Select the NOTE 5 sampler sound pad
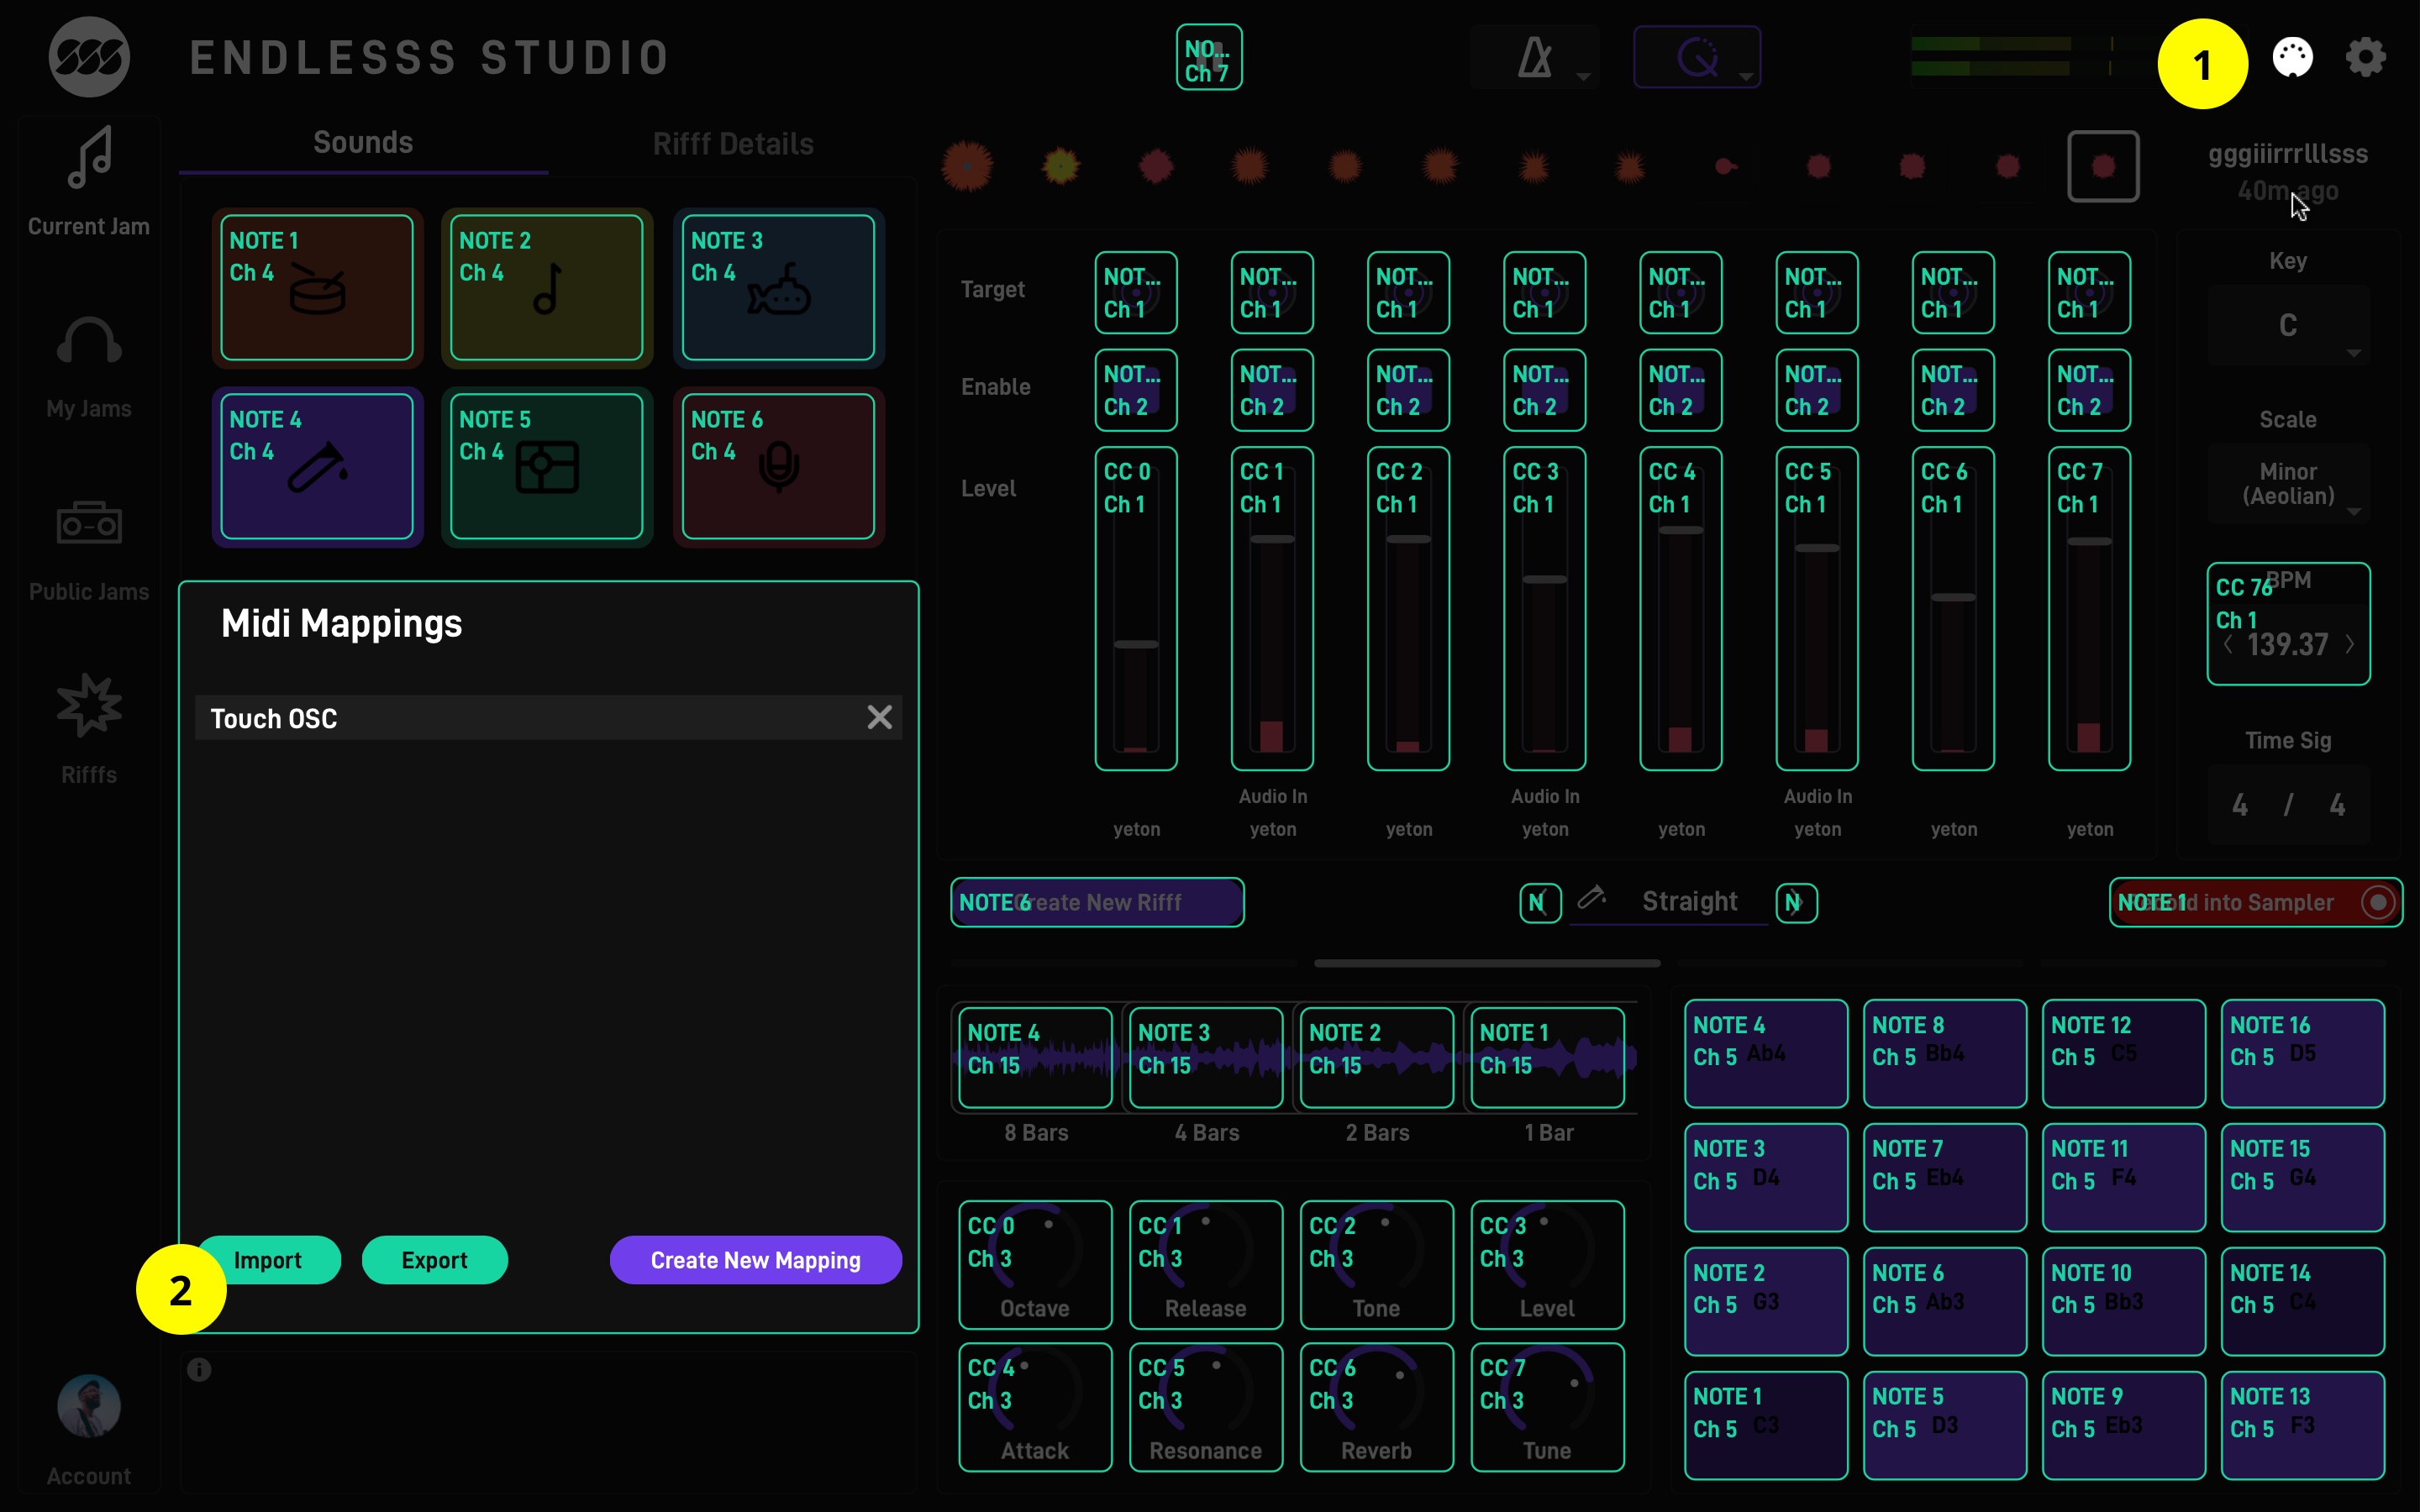This screenshot has width=2420, height=1512. pyautogui.click(x=547, y=466)
